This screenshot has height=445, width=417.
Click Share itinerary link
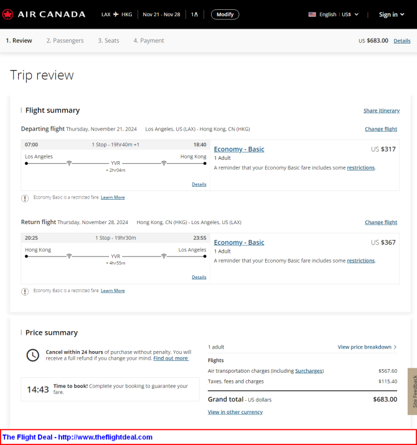382,111
